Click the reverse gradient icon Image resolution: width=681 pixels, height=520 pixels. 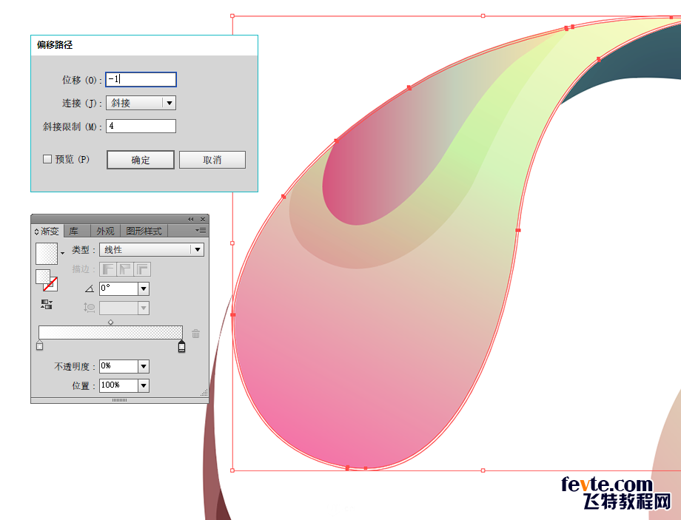[47, 304]
